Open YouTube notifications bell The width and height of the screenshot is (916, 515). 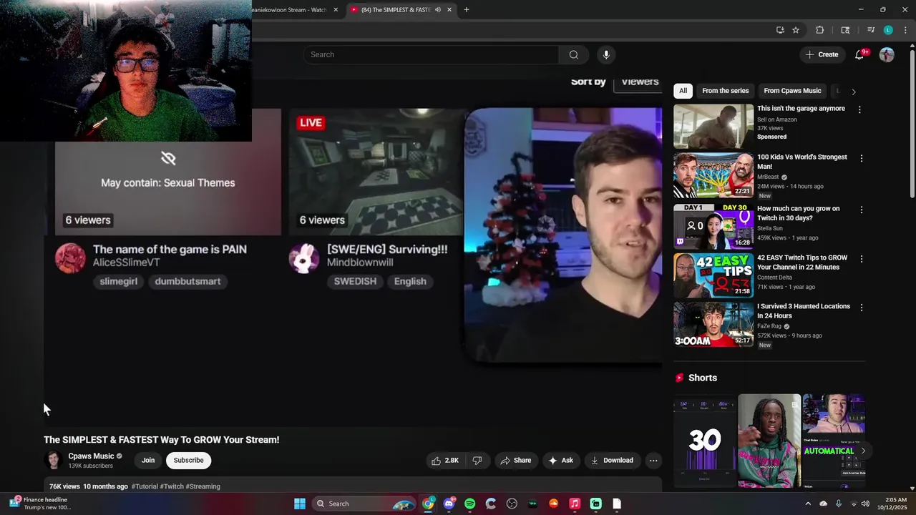pyautogui.click(x=859, y=54)
